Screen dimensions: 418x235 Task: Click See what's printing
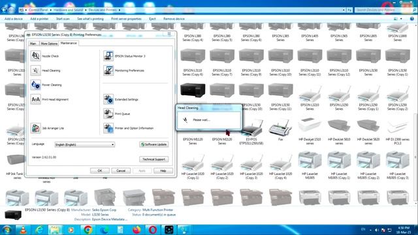click(x=90, y=19)
